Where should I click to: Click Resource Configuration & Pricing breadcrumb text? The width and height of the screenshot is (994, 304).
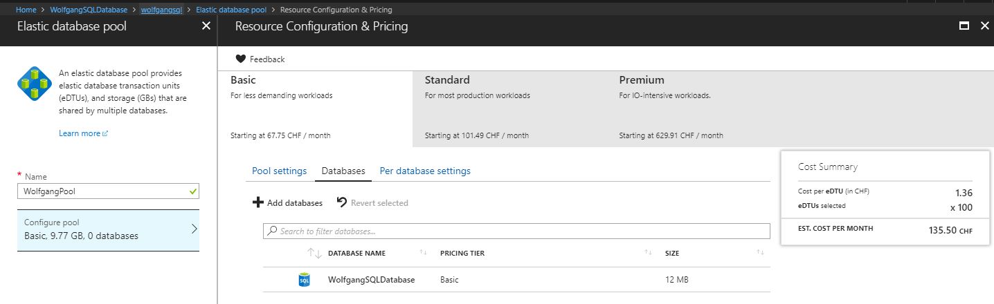click(336, 10)
